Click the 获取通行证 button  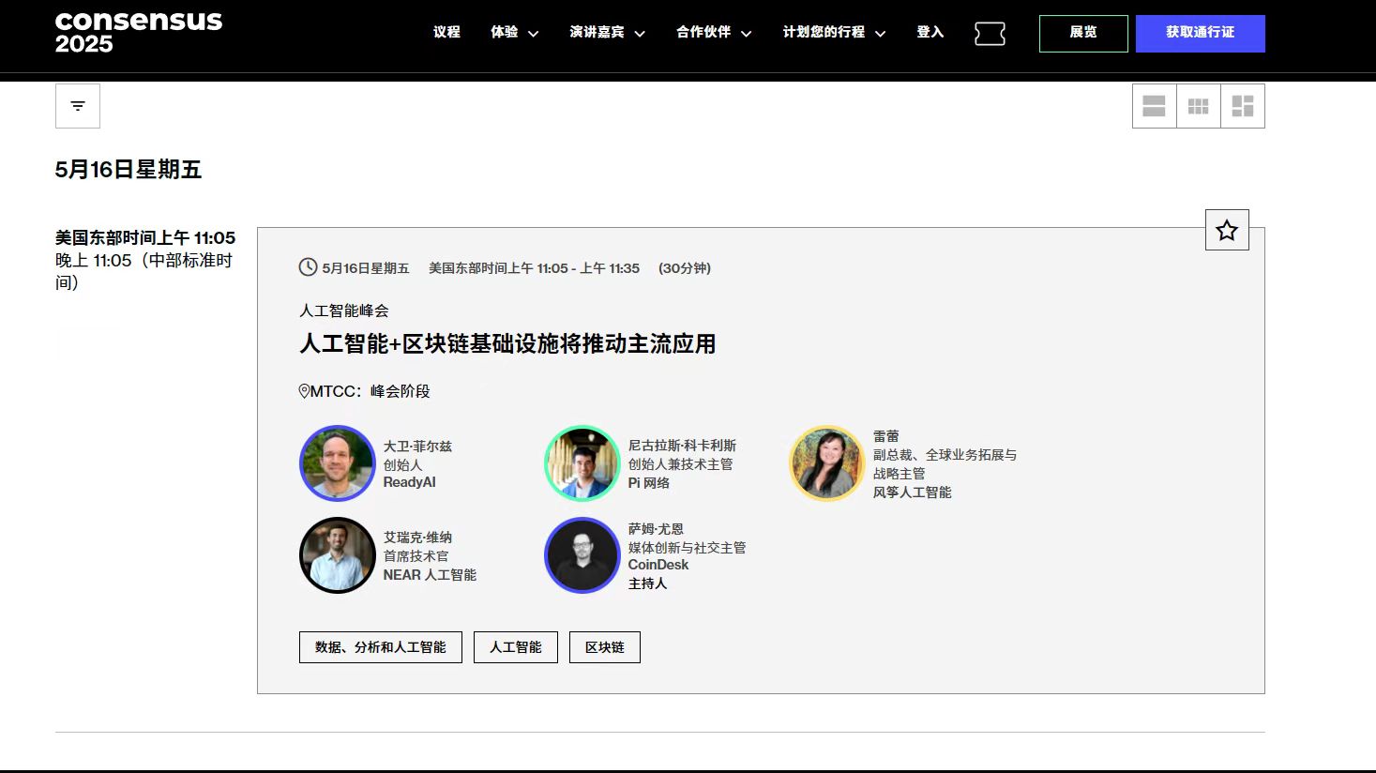(1201, 34)
